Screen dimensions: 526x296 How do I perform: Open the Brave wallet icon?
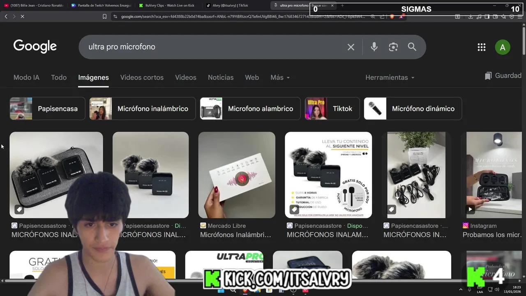[x=495, y=16]
